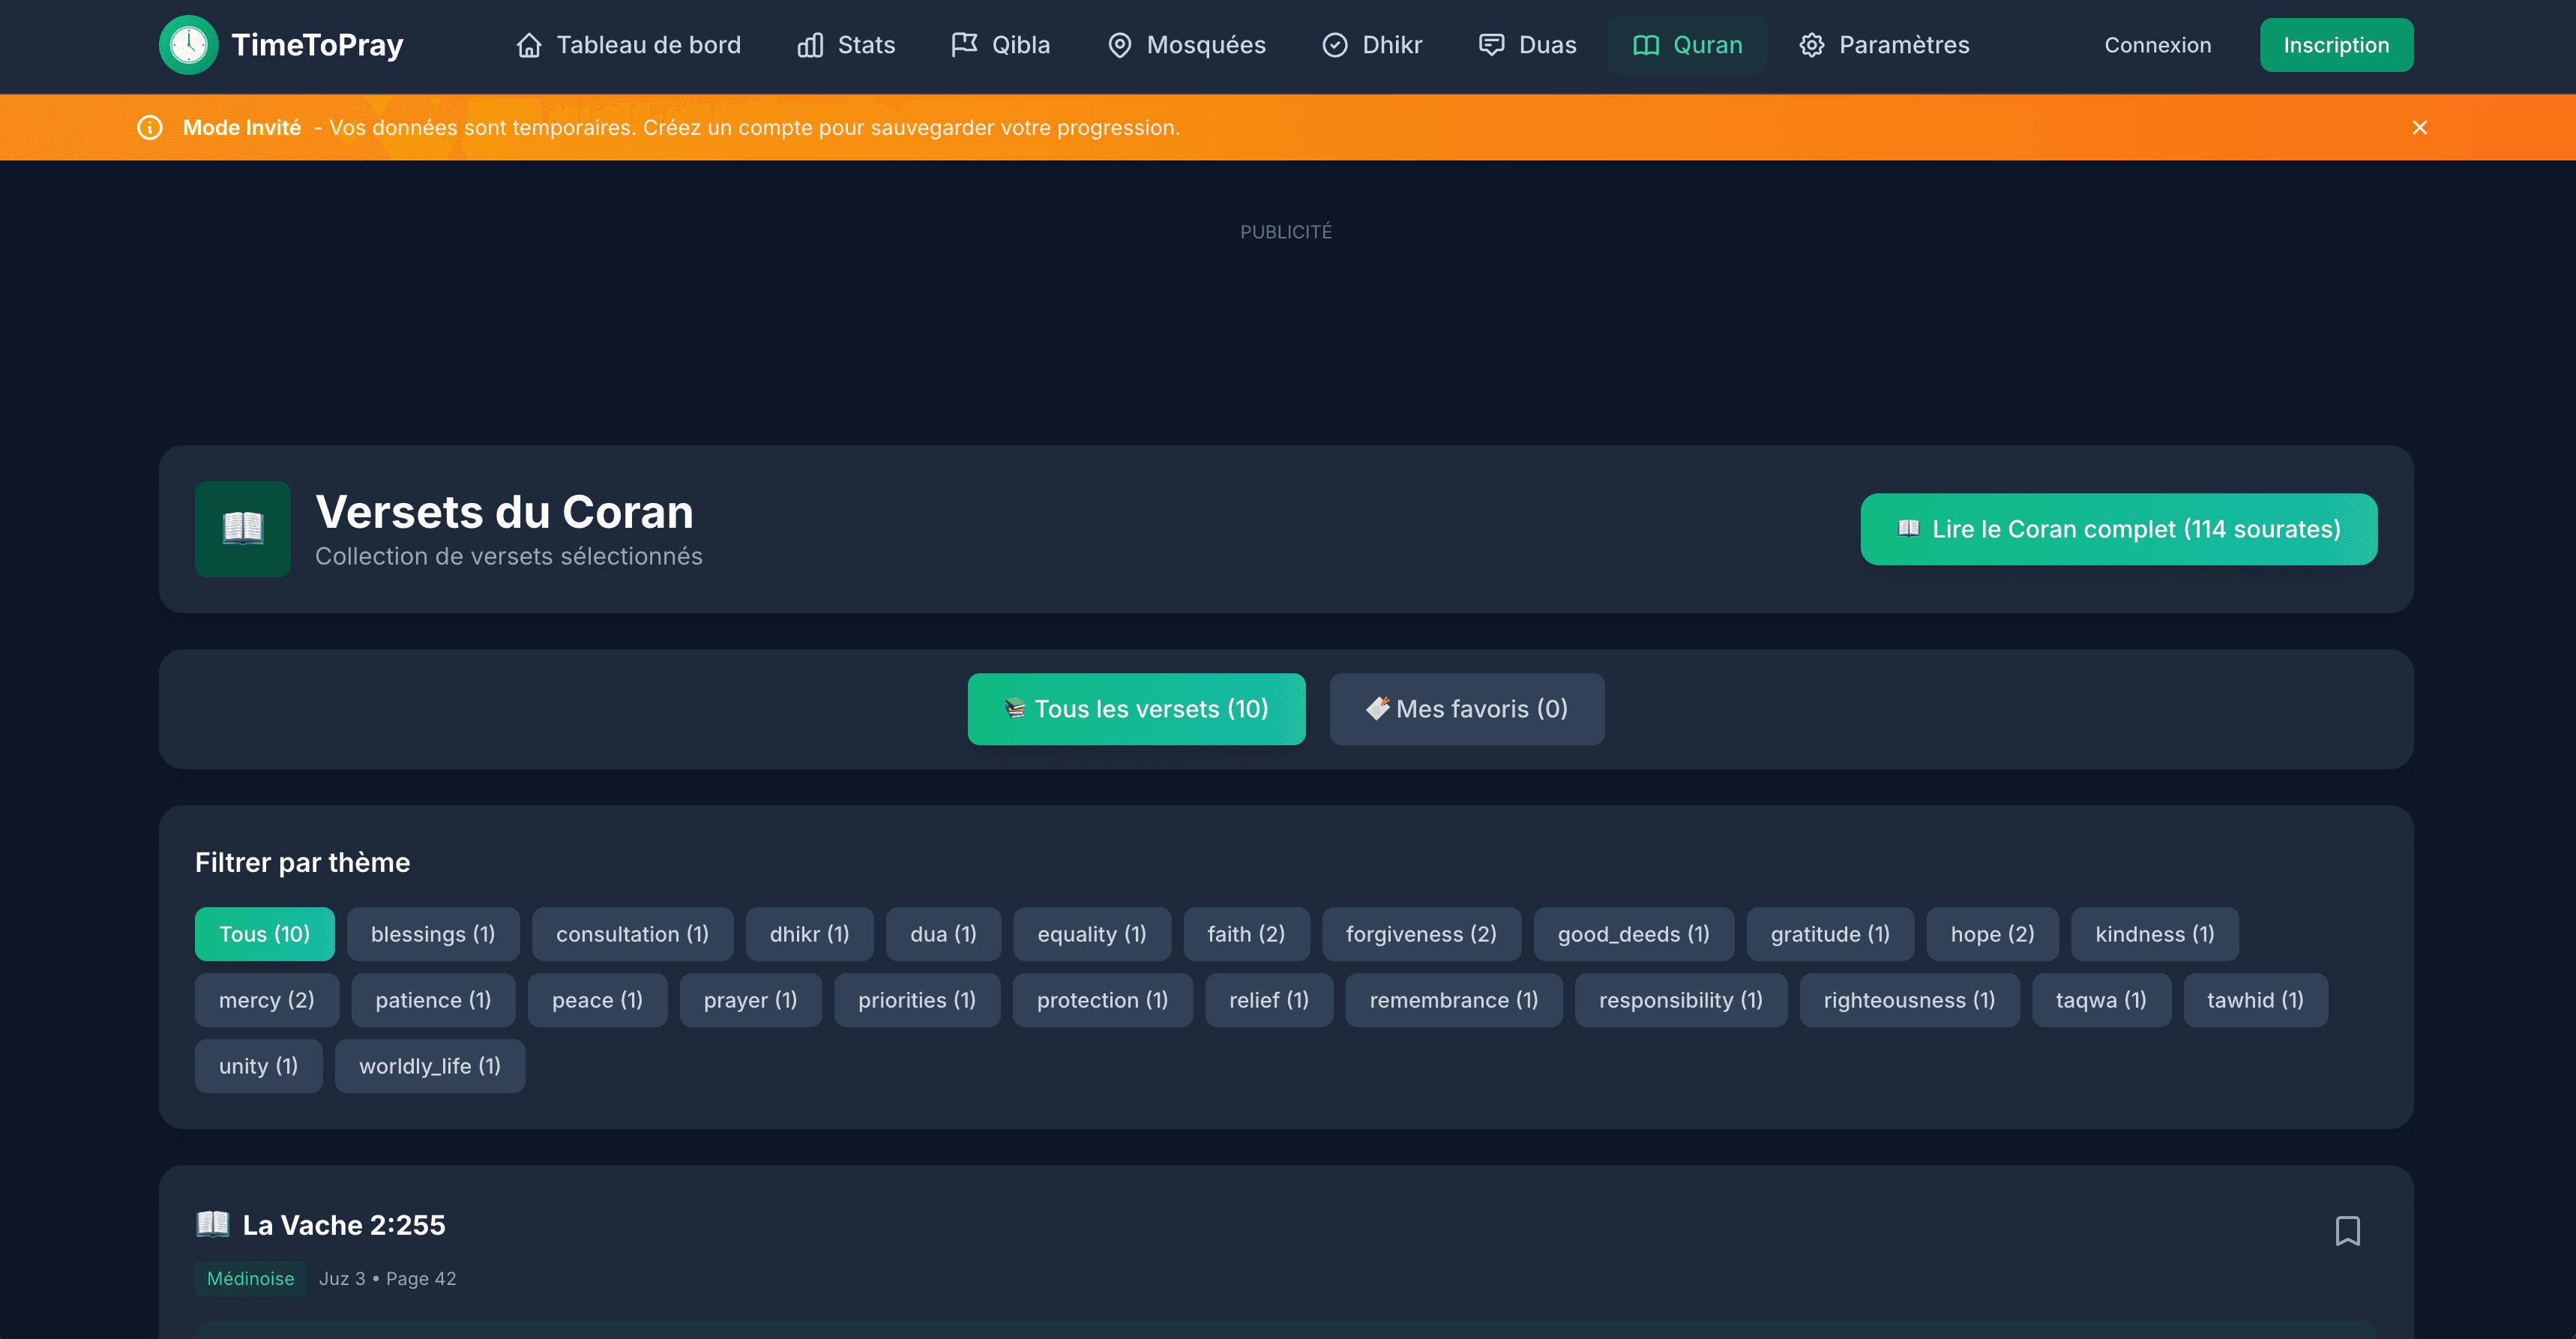This screenshot has width=2576, height=1339.
Task: Open Tableau de bord page
Action: click(x=629, y=45)
